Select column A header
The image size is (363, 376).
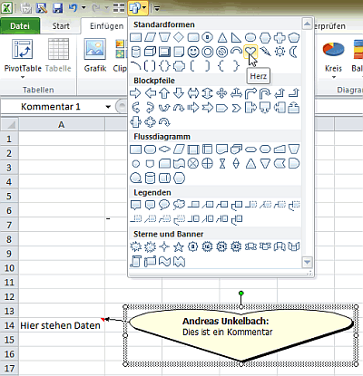(62, 124)
